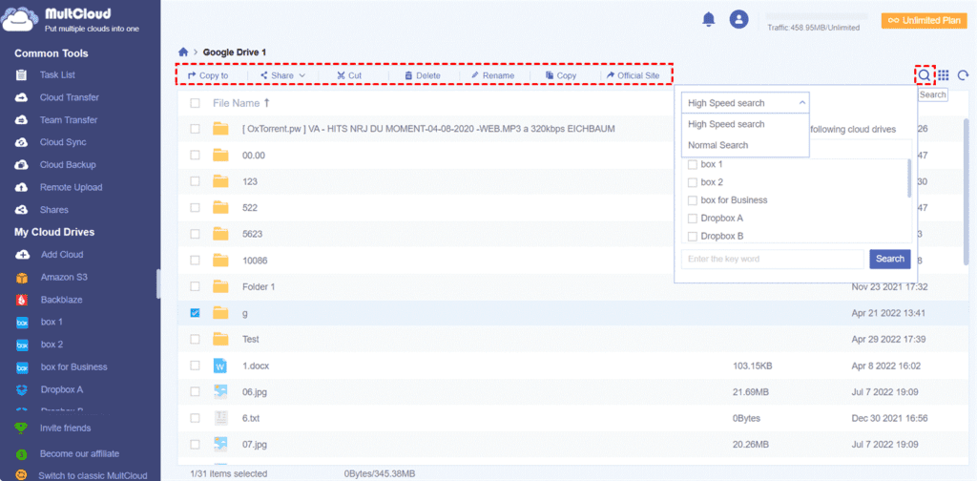Screen dimensions: 977x481
Task: Open the OxTorrent.pw HITS NRJ folder
Action: pos(428,129)
